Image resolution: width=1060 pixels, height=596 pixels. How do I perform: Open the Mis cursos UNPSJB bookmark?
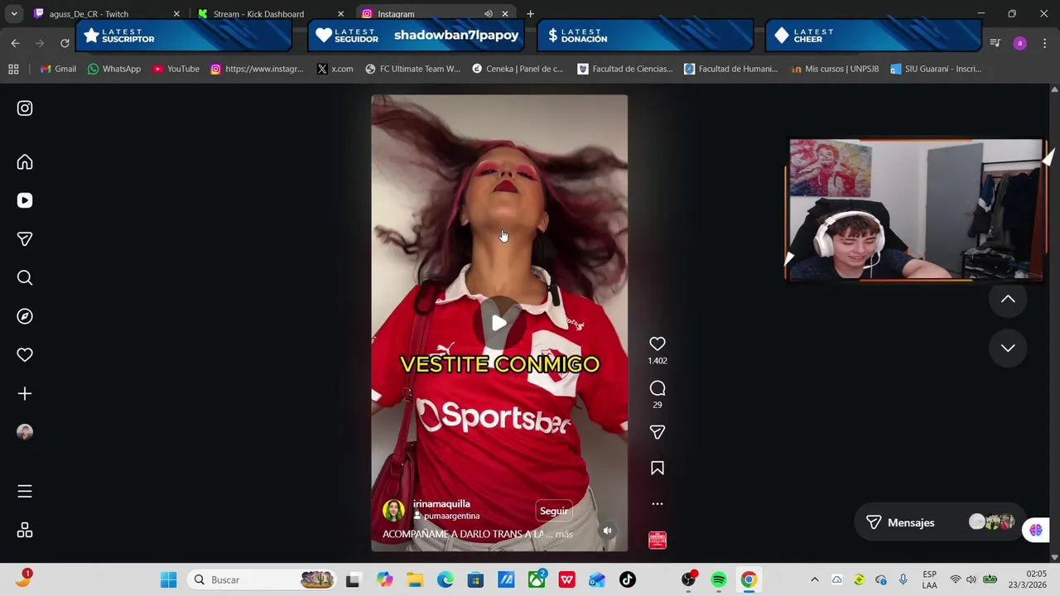(834, 69)
